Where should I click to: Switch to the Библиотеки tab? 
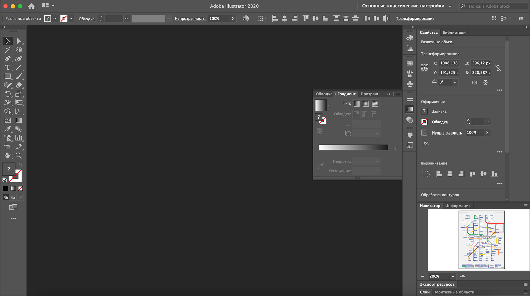[x=454, y=33]
